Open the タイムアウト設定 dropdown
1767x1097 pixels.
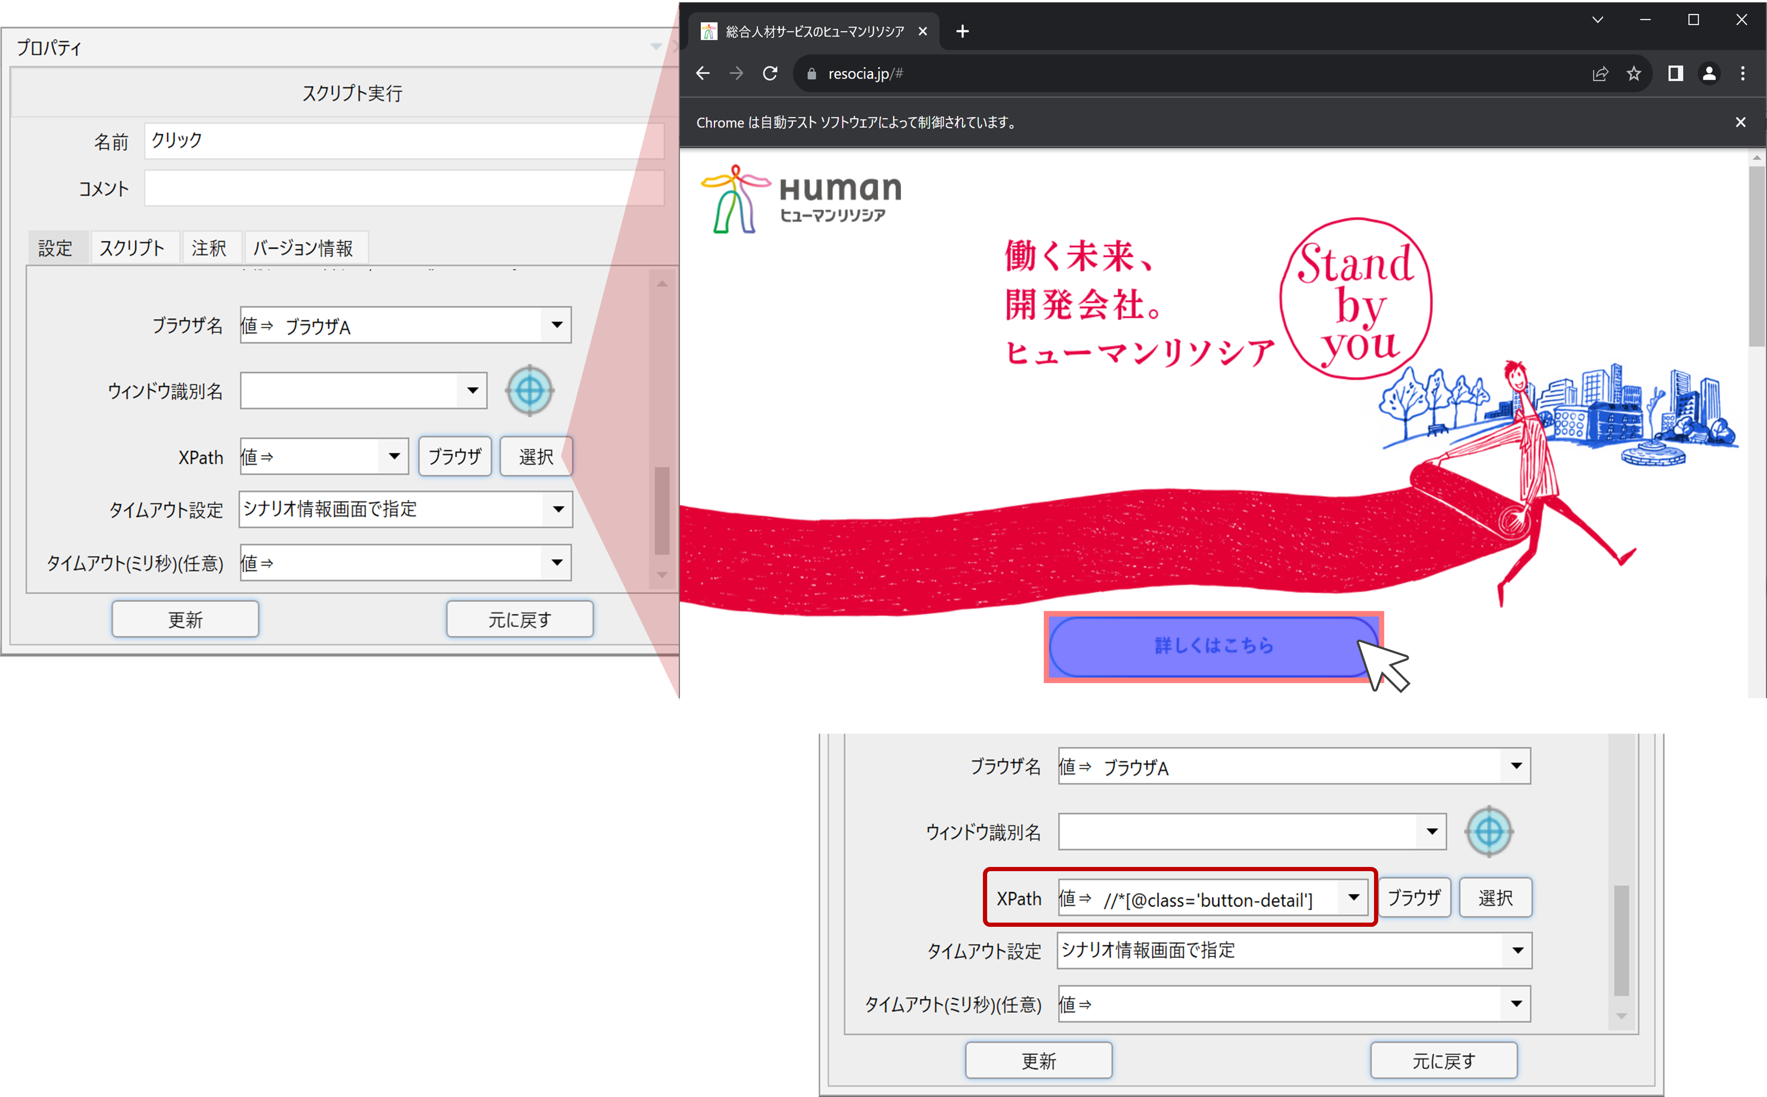pyautogui.click(x=557, y=509)
